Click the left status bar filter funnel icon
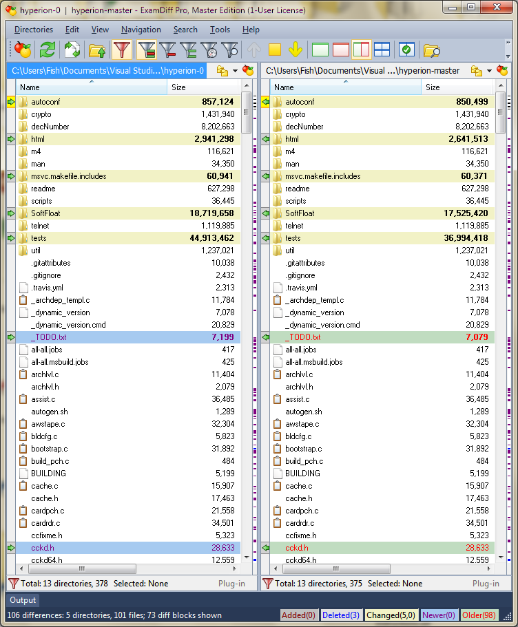This screenshot has height=627, width=518. (14, 584)
